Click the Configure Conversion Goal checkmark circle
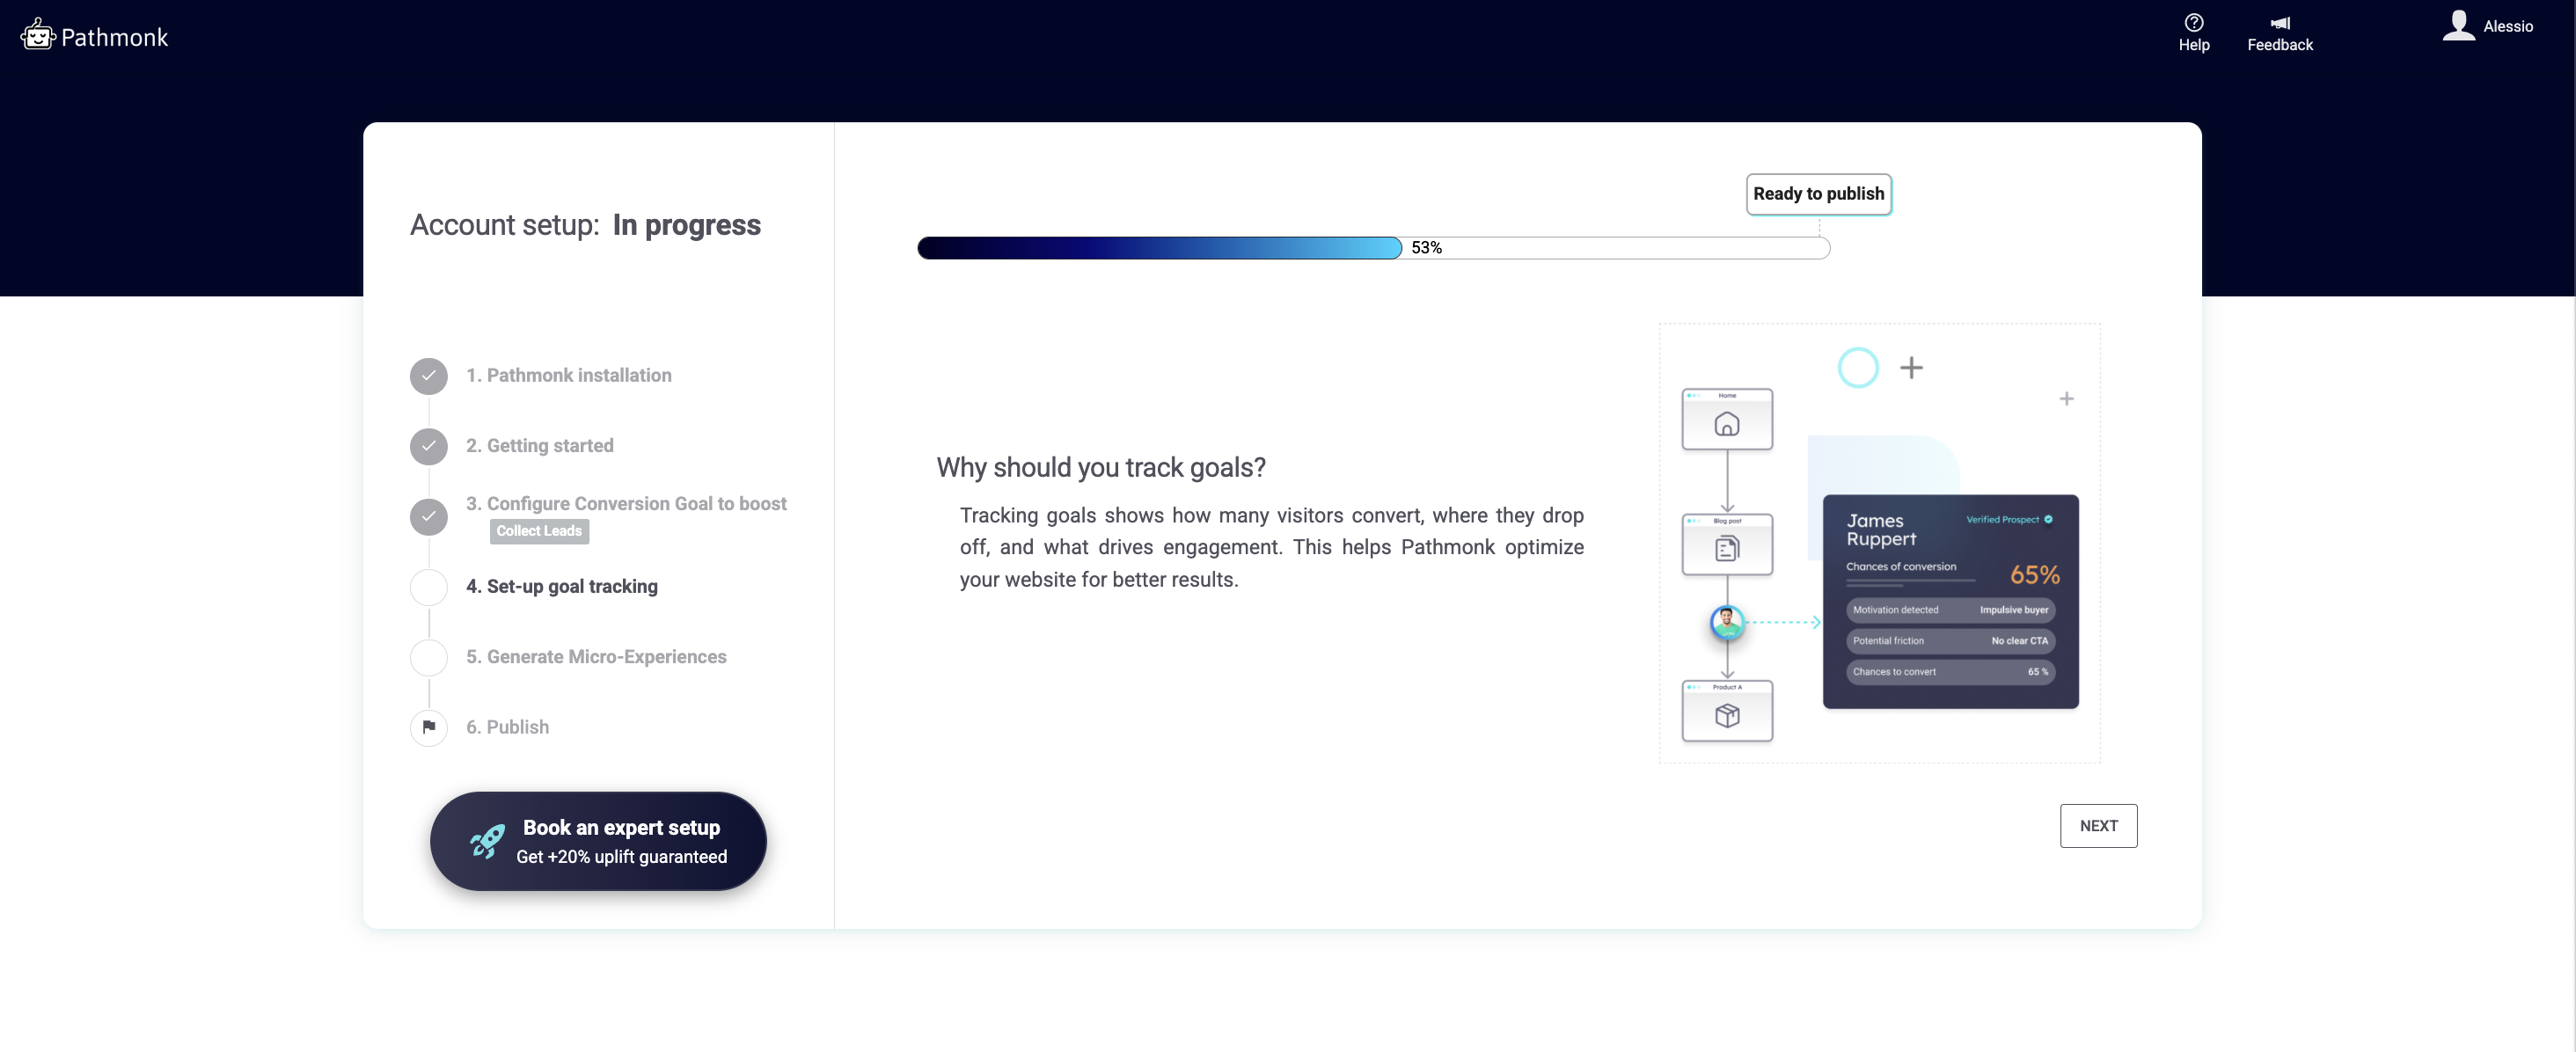Screen dimensions: 2576x1052 click(428, 516)
